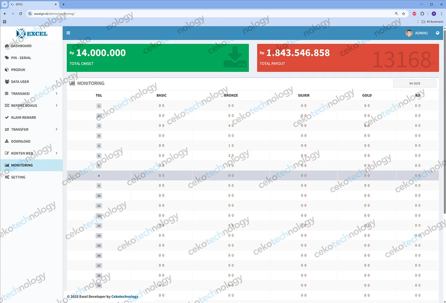Image resolution: width=446 pixels, height=303 pixels.
Task: Bookmark this page with star icon
Action: 403,14
